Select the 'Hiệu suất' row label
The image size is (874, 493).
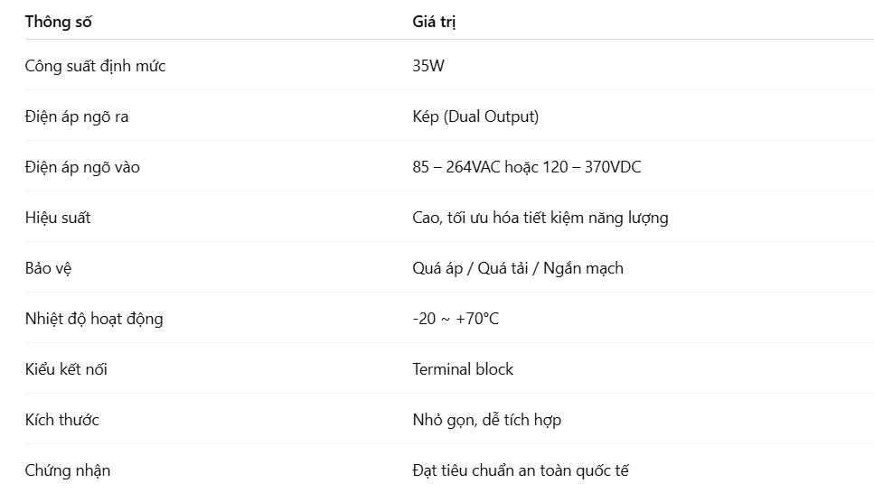(58, 218)
